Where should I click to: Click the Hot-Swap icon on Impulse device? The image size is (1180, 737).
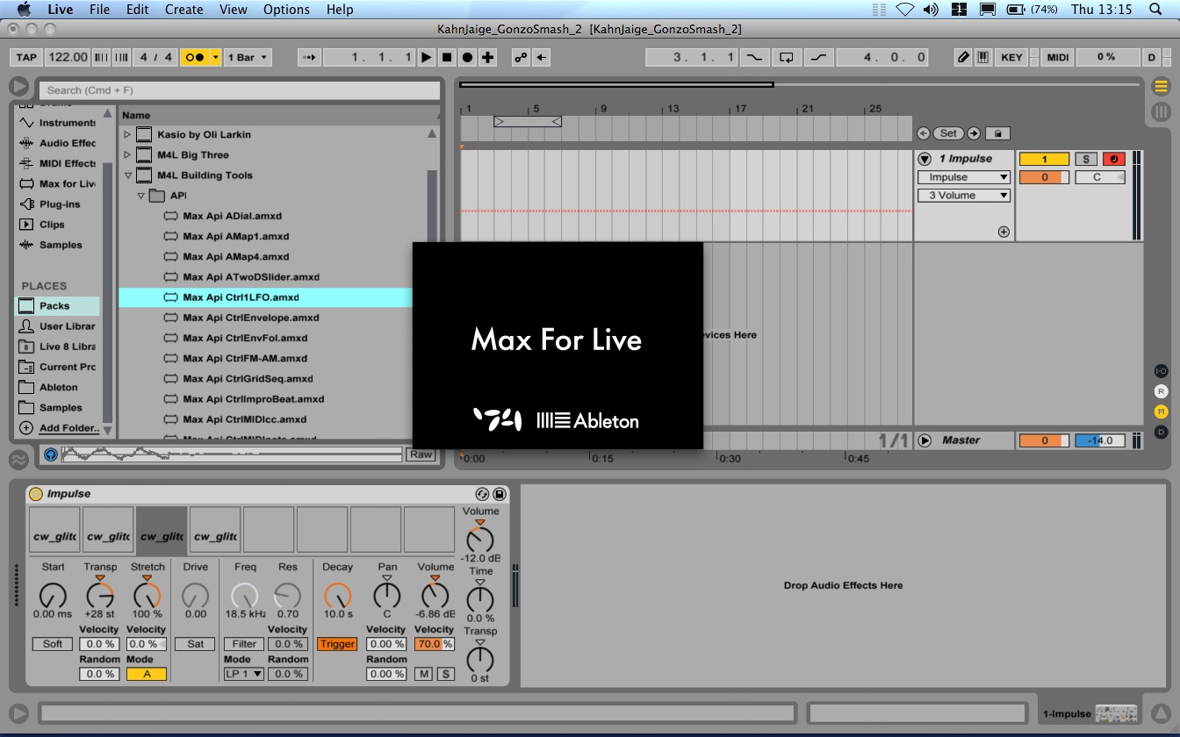tap(481, 494)
